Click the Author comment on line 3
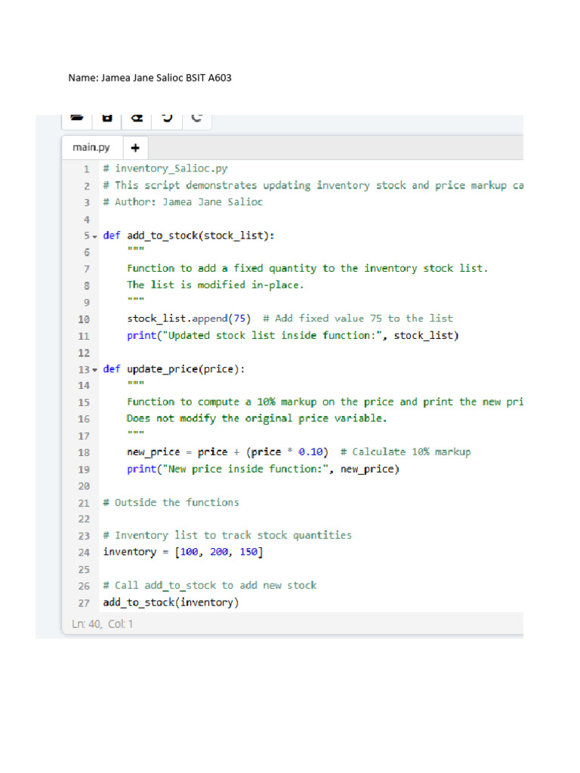 click(x=183, y=202)
